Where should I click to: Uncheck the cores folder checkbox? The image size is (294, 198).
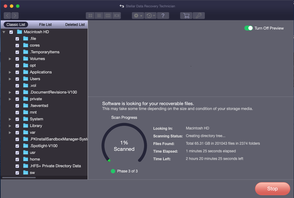tap(17, 45)
